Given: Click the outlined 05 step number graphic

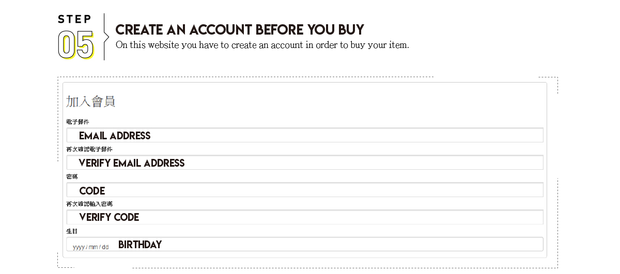Looking at the screenshot, I should (x=76, y=45).
